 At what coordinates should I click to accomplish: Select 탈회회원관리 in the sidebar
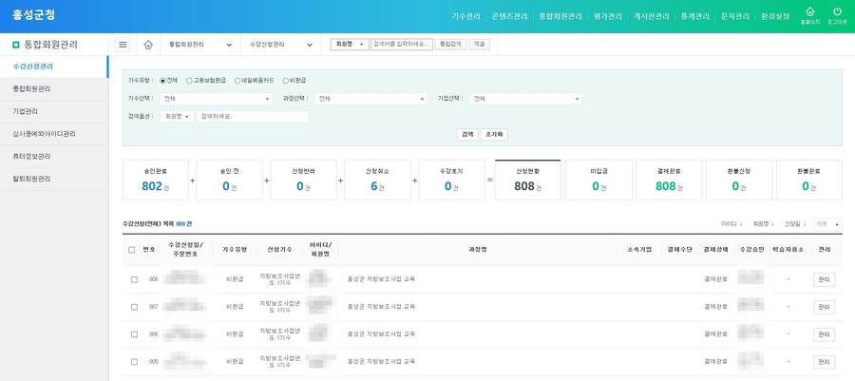coord(54,179)
